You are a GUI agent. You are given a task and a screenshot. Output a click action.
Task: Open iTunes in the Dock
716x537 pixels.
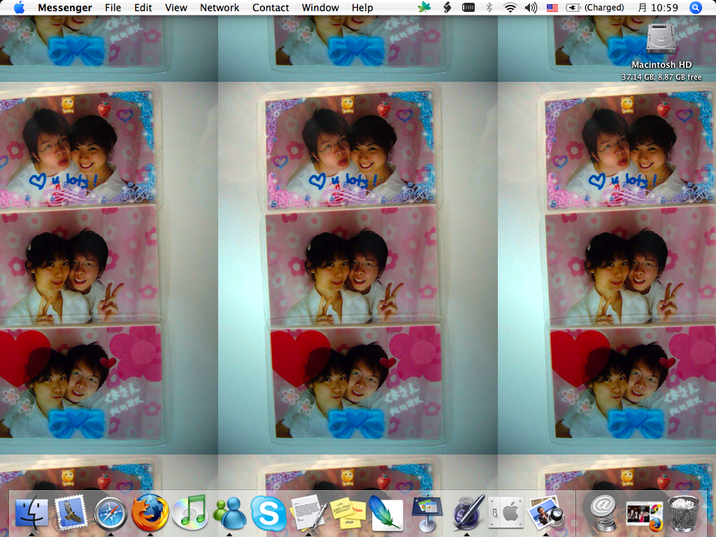click(190, 513)
